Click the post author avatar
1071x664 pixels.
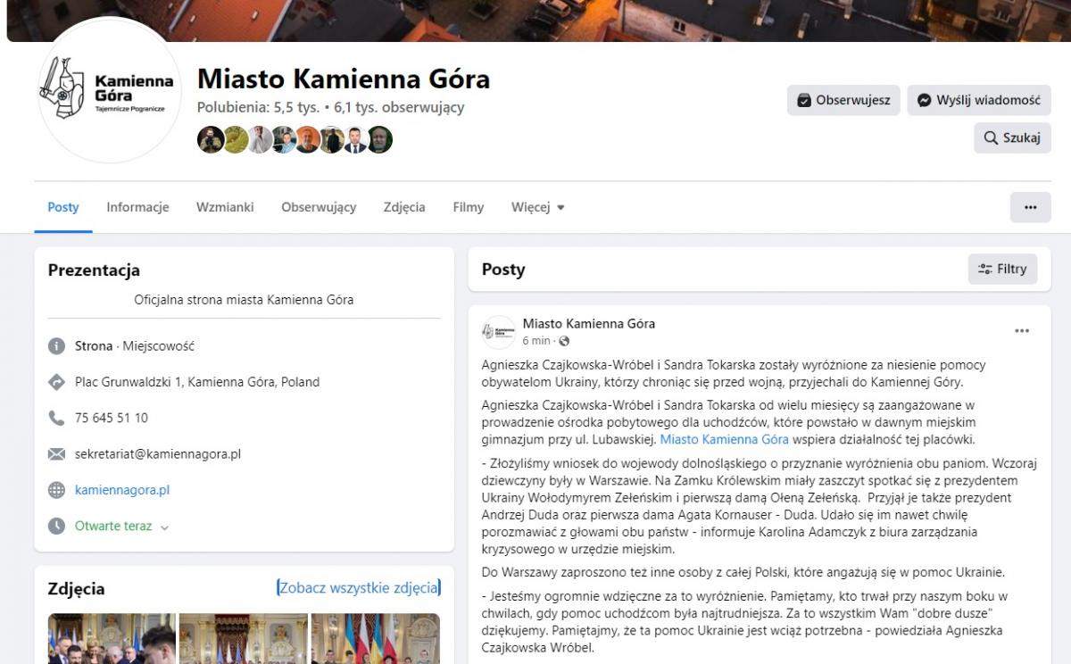[x=499, y=332]
